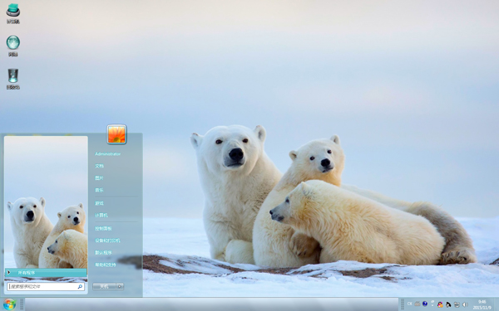Image resolution: width=499 pixels, height=311 pixels.
Task: Open 帮助和支持 (Help and Support)
Action: [x=106, y=265]
